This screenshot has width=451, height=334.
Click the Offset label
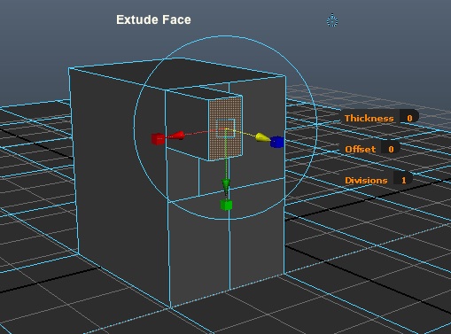point(361,149)
